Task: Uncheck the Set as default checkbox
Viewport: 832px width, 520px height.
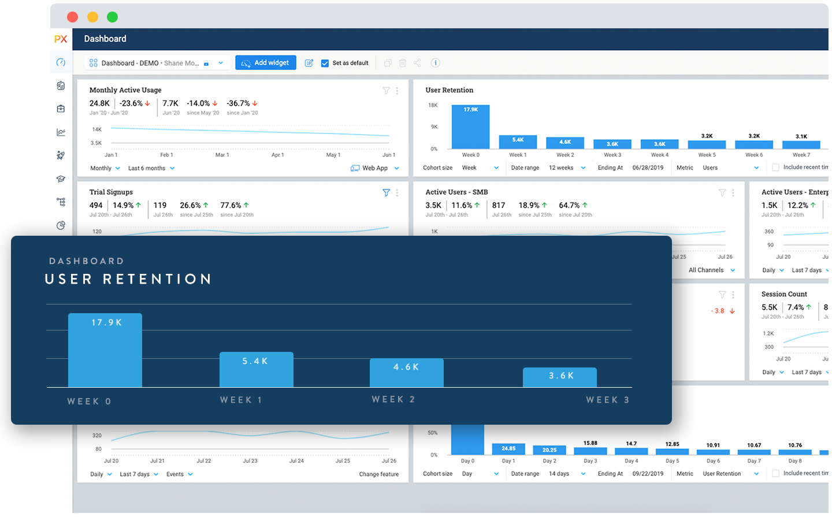Action: point(325,63)
